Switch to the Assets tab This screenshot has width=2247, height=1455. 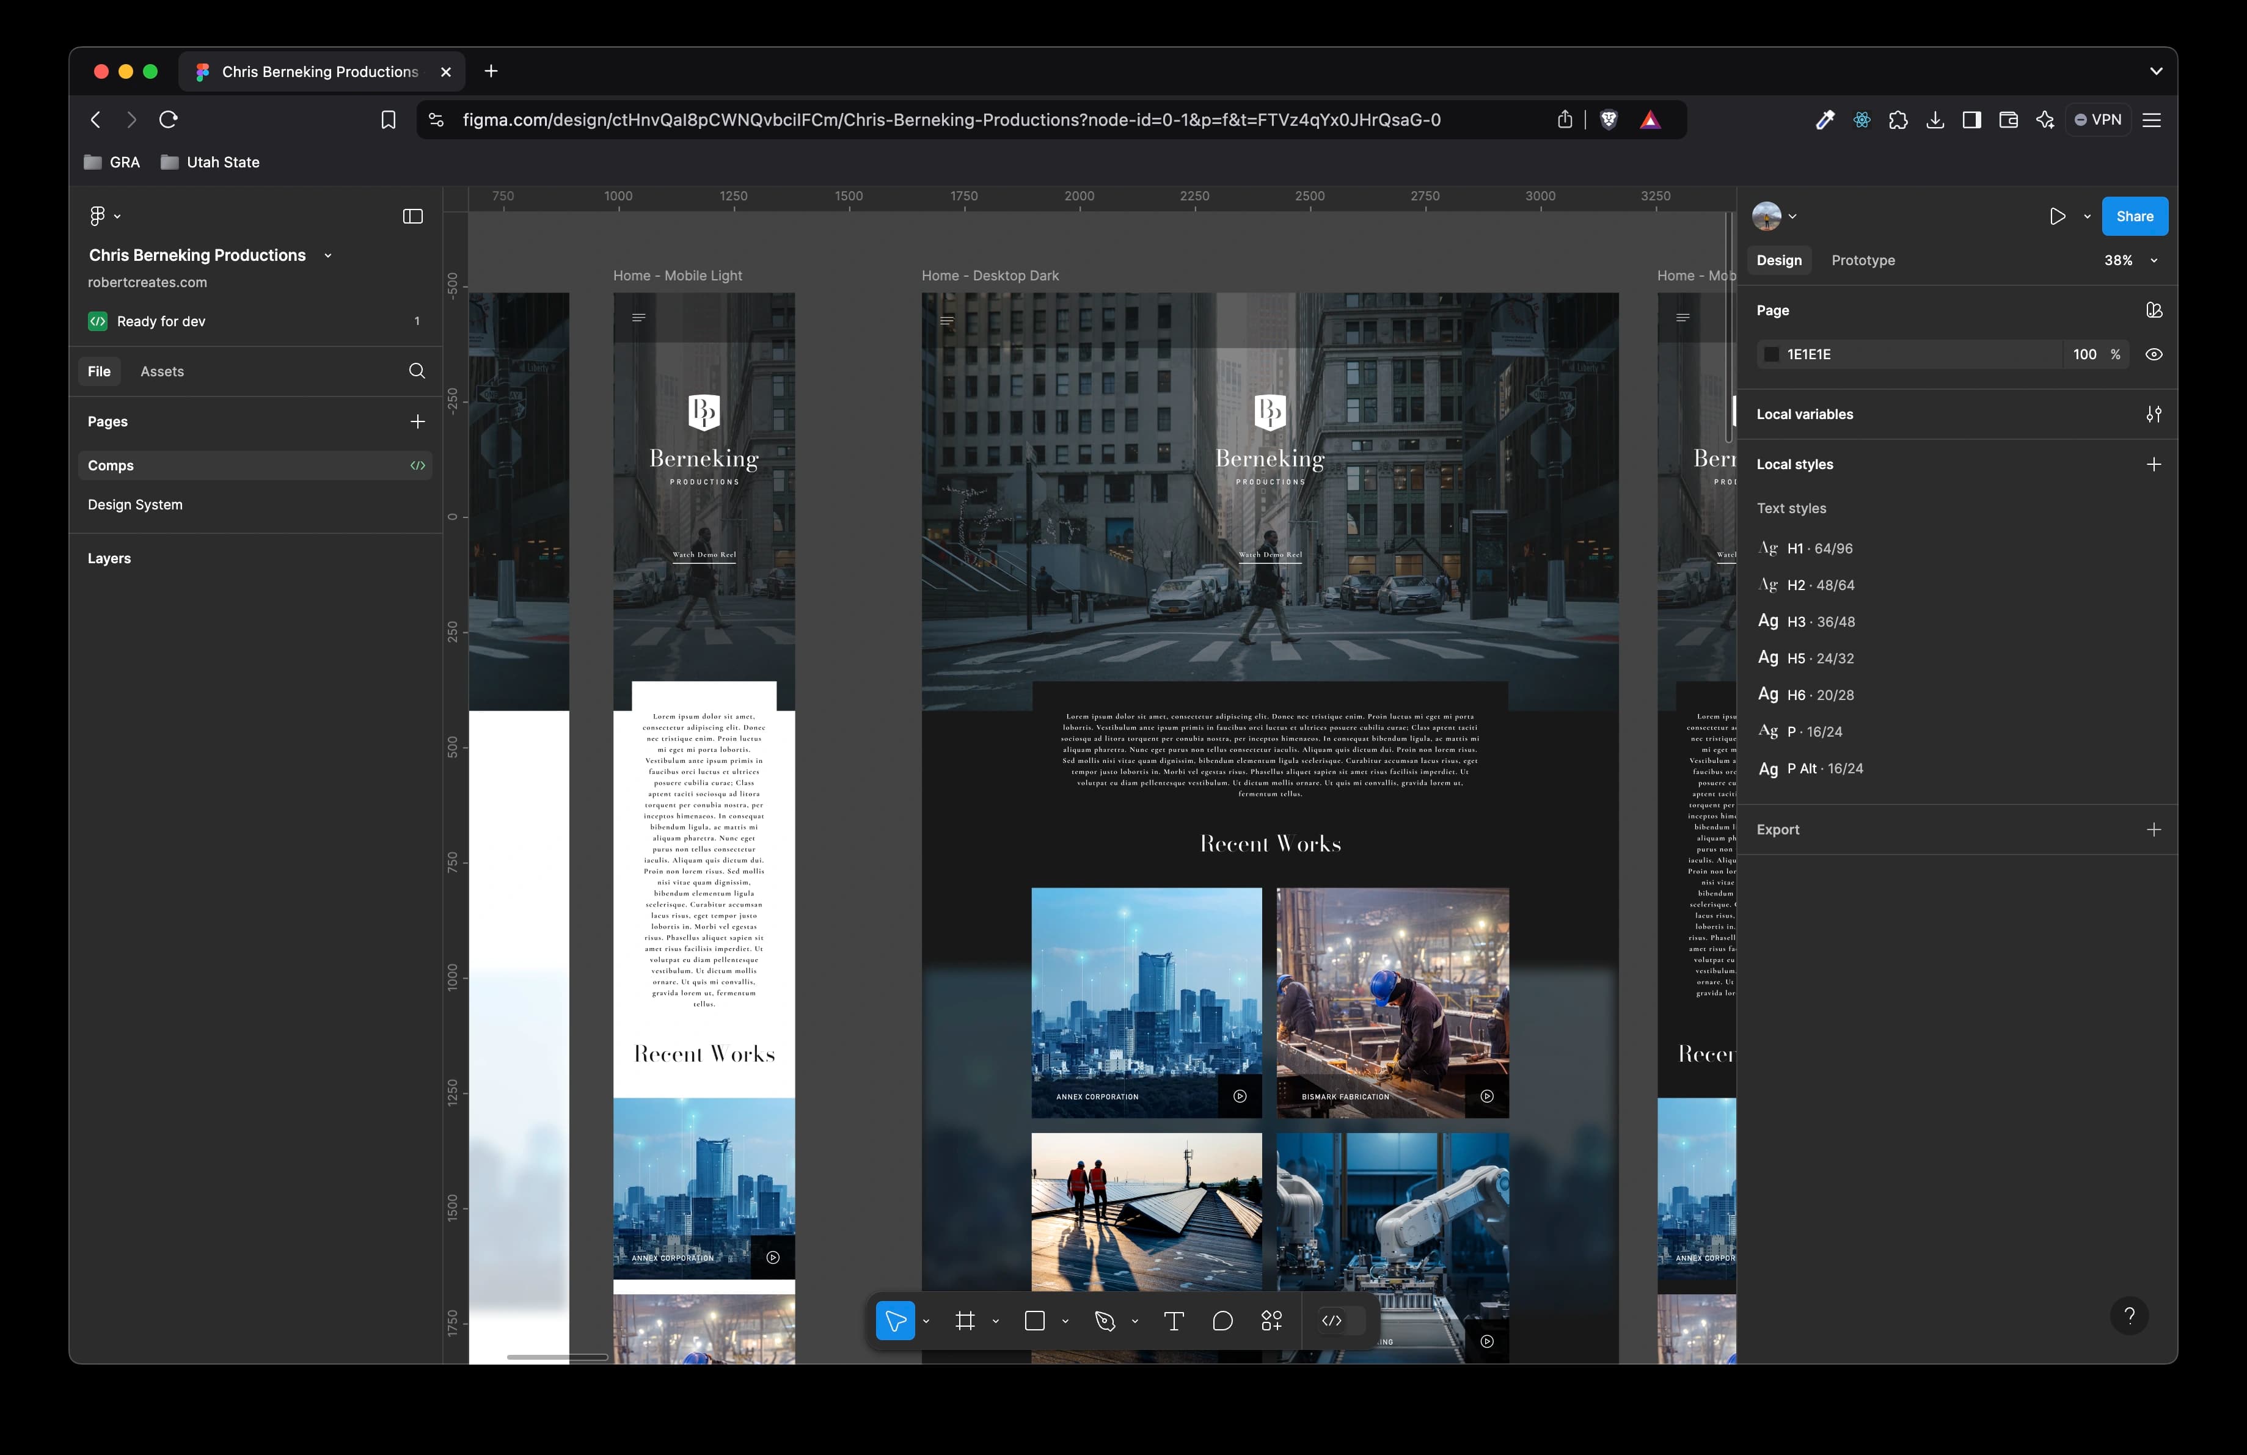click(x=163, y=371)
